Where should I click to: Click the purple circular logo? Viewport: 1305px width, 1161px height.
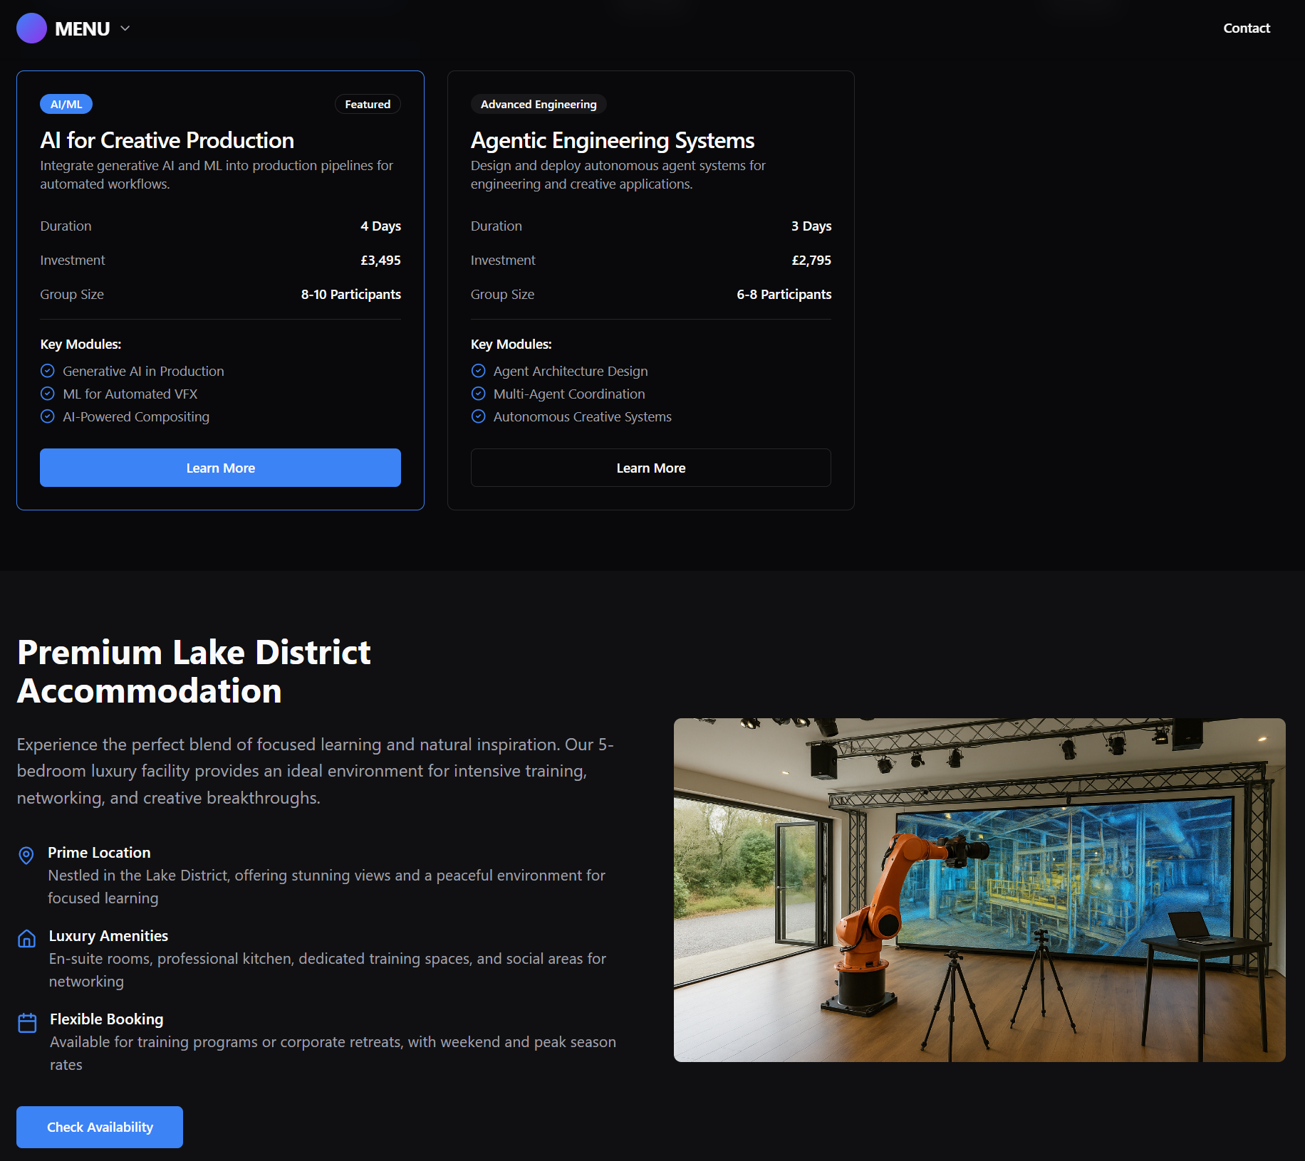point(31,28)
